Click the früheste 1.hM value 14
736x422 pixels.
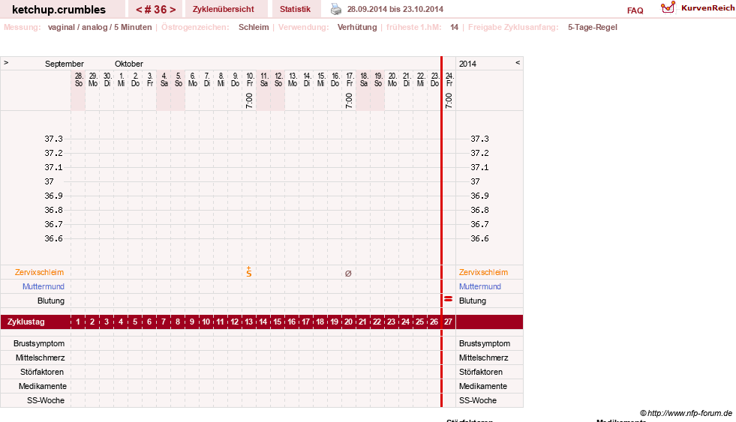click(454, 27)
